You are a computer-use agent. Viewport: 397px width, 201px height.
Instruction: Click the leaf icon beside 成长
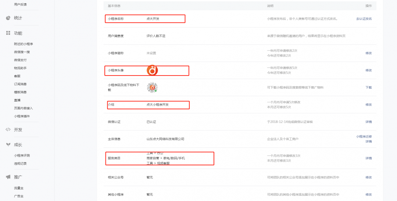pyautogui.click(x=8, y=145)
